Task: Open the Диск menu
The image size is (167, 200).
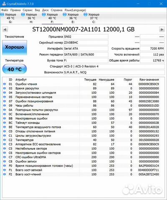Action: click(46, 10)
